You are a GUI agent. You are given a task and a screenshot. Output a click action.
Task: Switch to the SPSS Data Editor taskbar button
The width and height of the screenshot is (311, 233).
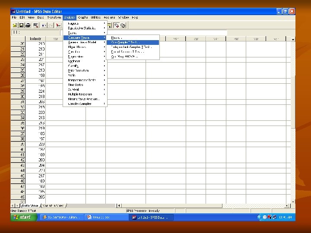[x=152, y=217]
